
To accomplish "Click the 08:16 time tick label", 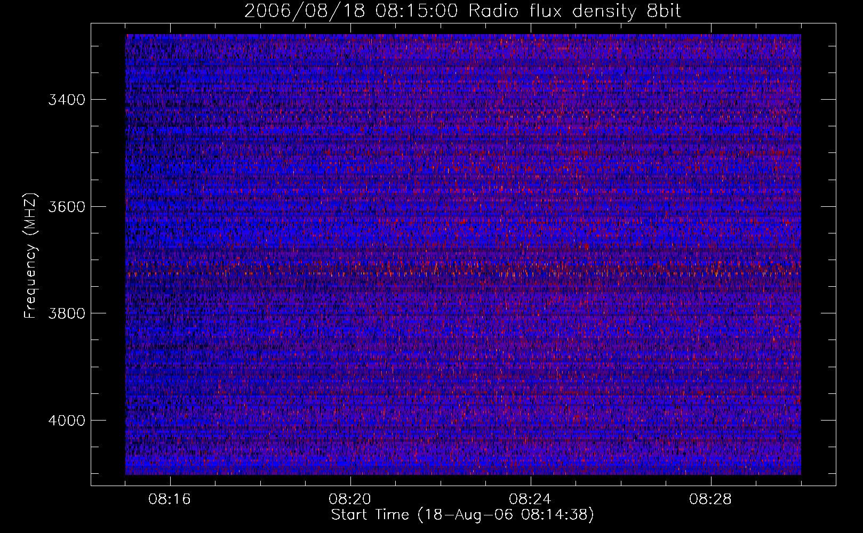I will (170, 499).
